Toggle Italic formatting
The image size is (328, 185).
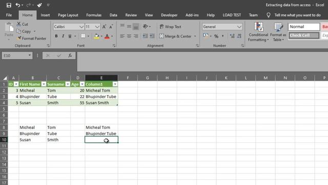click(63, 36)
